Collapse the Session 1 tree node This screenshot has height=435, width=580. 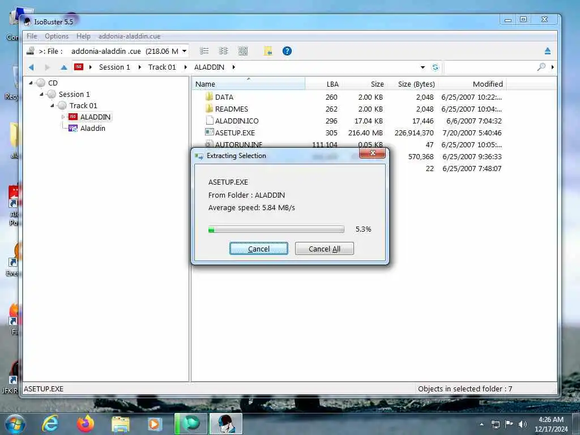41,95
